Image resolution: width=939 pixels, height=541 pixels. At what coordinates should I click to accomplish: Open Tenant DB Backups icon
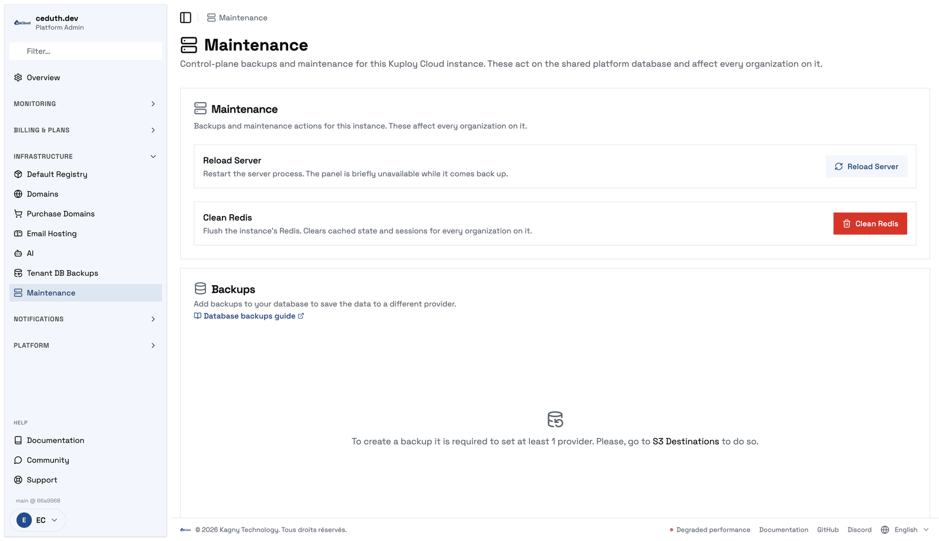[18, 273]
